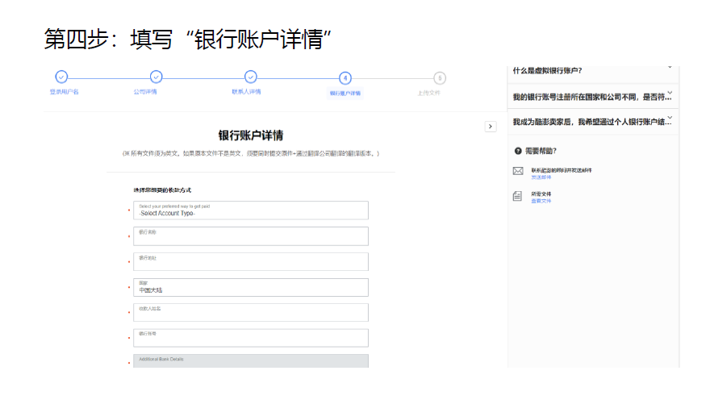The image size is (710, 404).
Task: Click the 发送邮件 link
Action: pyautogui.click(x=541, y=177)
